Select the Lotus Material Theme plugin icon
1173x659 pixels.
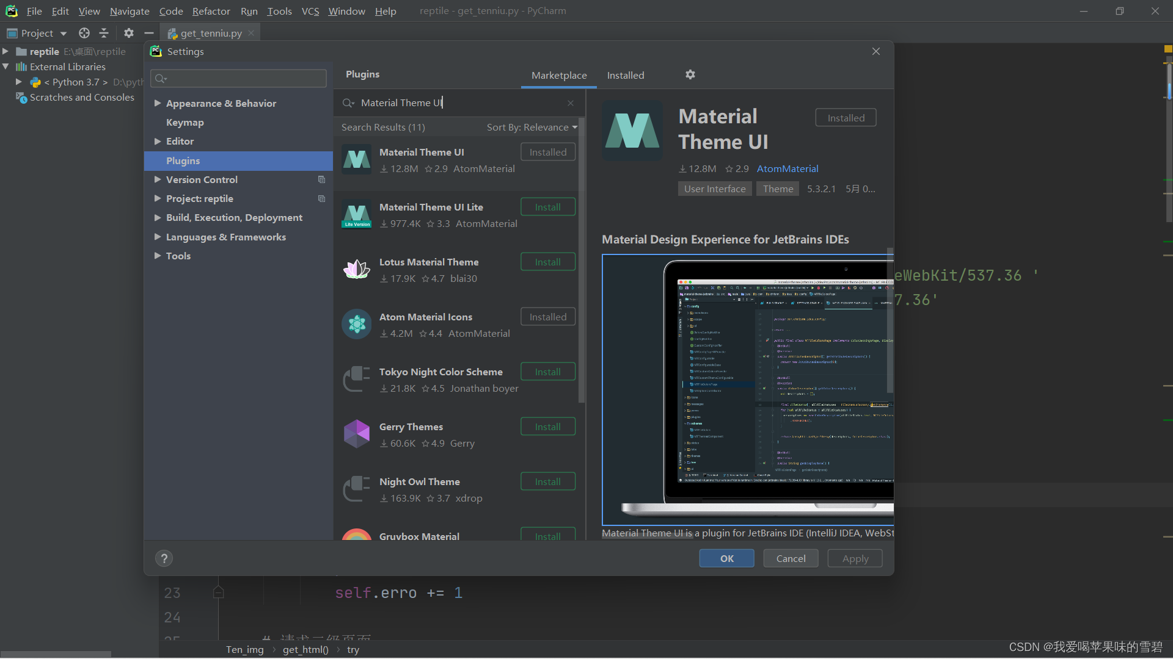(x=357, y=270)
